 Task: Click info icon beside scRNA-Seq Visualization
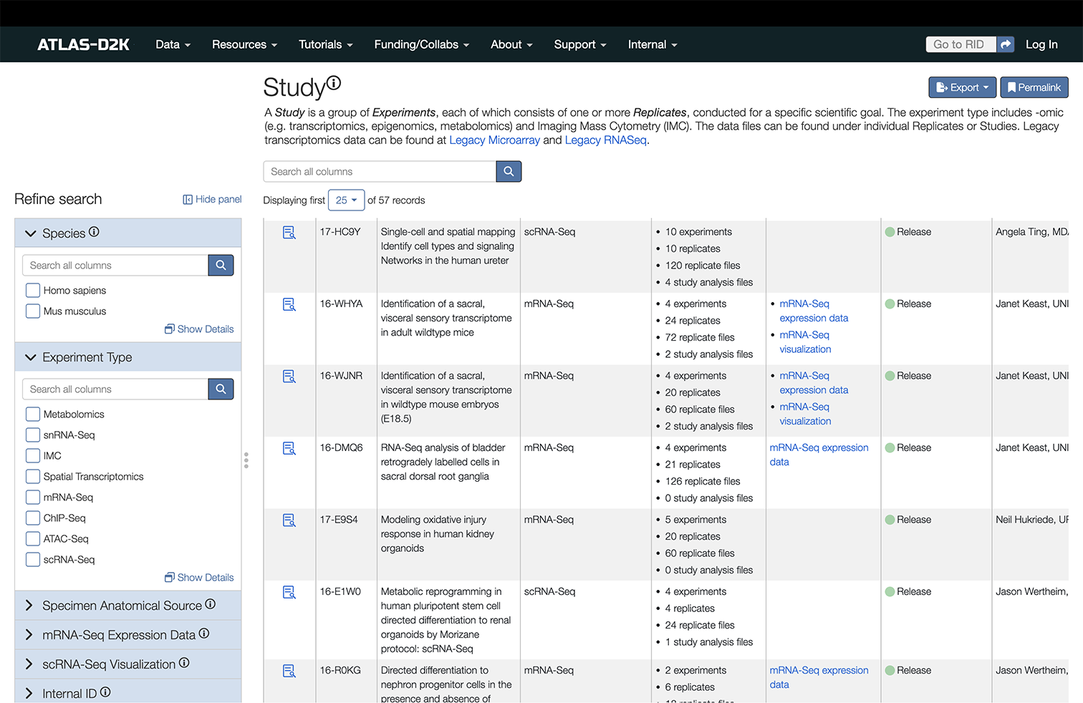click(184, 663)
